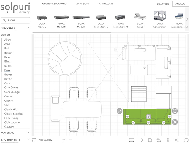Zoom in with the plus button
The height and width of the screenshot is (143, 190).
click(64, 140)
